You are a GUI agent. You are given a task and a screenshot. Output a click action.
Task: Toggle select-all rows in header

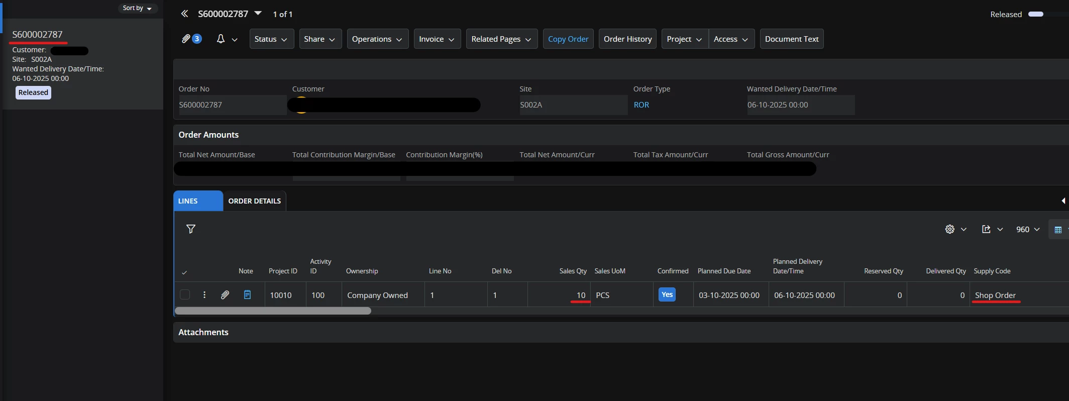tap(184, 272)
